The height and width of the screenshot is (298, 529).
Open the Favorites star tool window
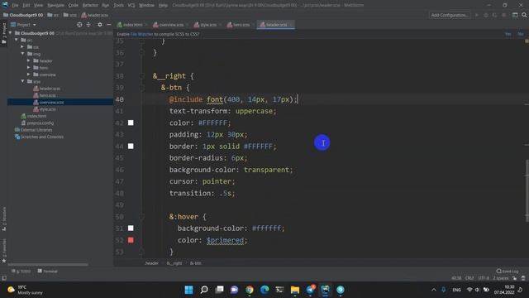click(x=4, y=251)
